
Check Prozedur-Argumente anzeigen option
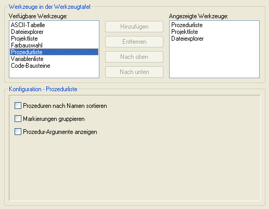tap(18, 132)
